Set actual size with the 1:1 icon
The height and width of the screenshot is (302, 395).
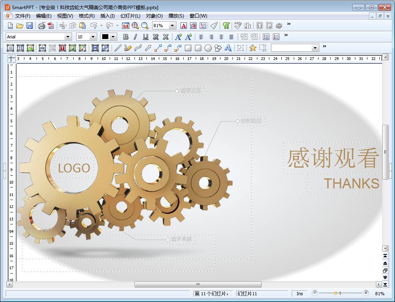click(x=125, y=26)
